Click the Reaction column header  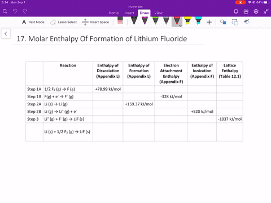[68, 65]
